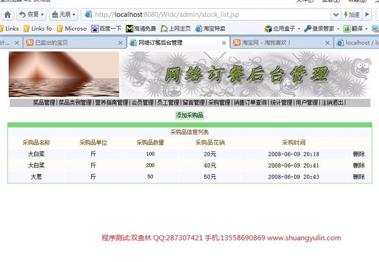Open the 菜品管理 menu

coord(44,103)
